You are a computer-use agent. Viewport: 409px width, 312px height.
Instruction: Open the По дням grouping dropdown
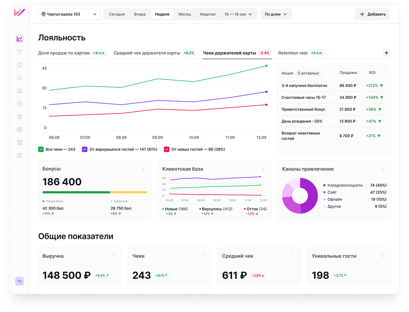tap(276, 14)
